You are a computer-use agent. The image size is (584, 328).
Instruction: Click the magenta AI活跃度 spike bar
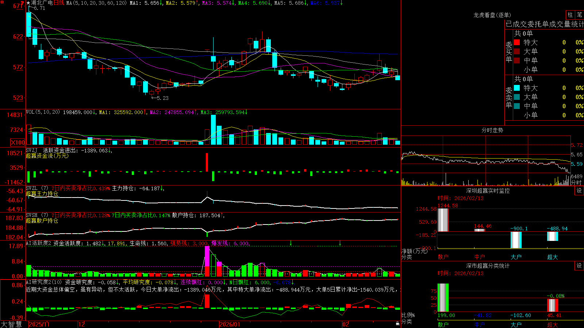click(207, 256)
